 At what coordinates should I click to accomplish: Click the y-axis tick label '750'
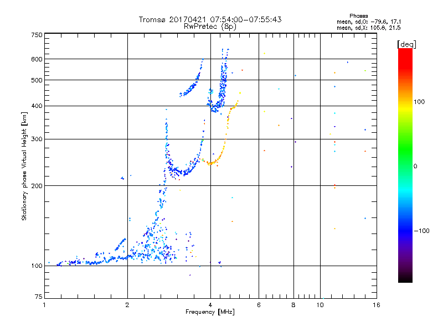pyautogui.click(x=37, y=35)
